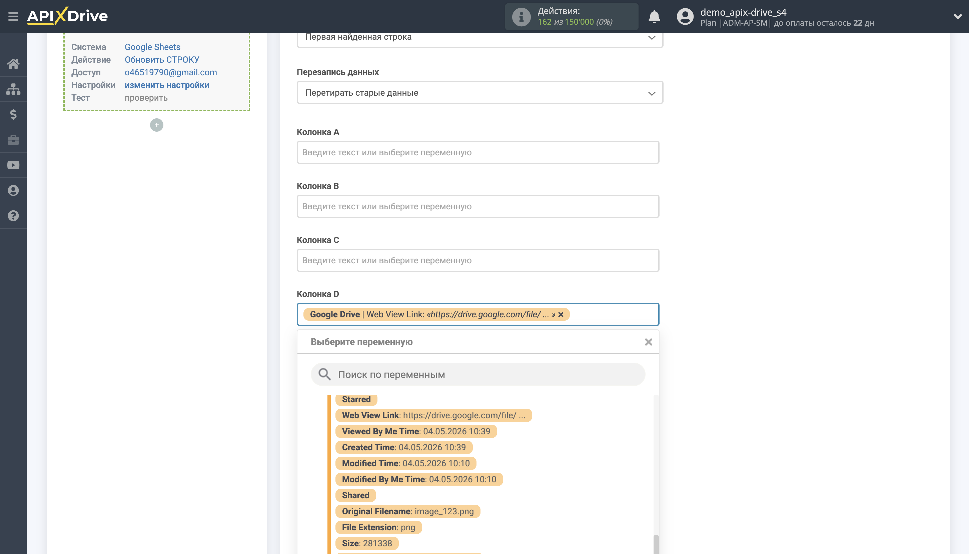Click the 'Обновить СТРОКУ' action link
Viewport: 969px width, 554px height.
pos(162,59)
